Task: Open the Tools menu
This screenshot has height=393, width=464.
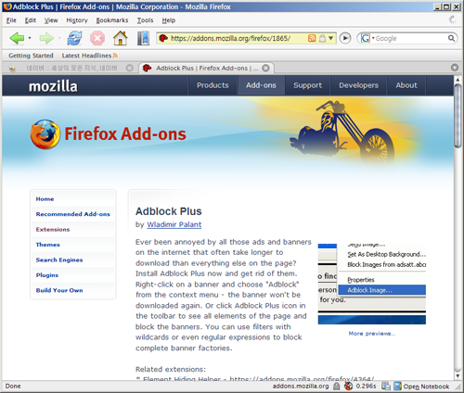Action: tap(145, 20)
